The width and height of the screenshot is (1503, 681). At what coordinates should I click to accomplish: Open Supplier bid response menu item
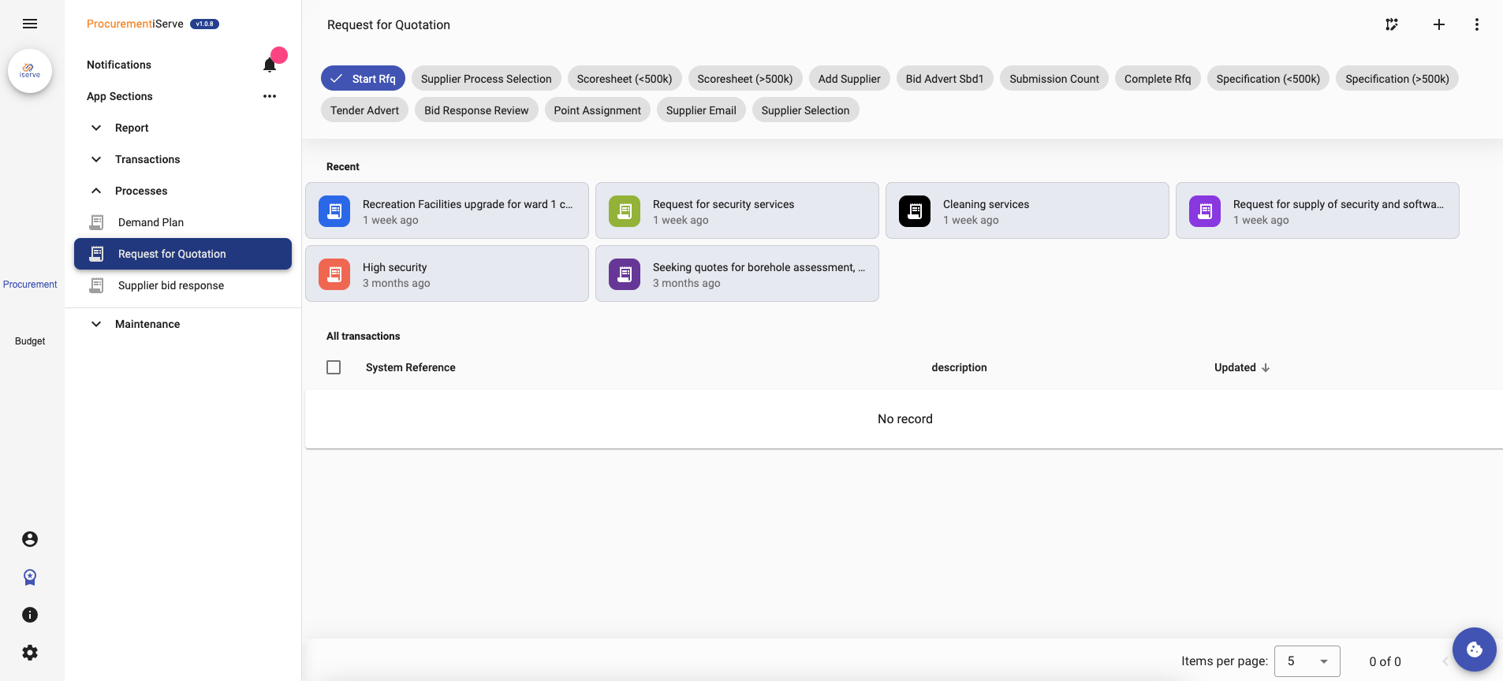click(170, 285)
